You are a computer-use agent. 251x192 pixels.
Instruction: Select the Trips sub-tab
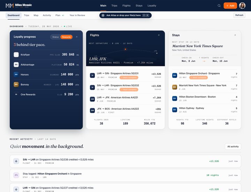click(x=26, y=15)
